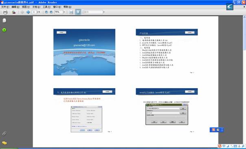Go to next page with blue arrow
This screenshot has height=149, width=246.
pyautogui.click(x=28, y=12)
